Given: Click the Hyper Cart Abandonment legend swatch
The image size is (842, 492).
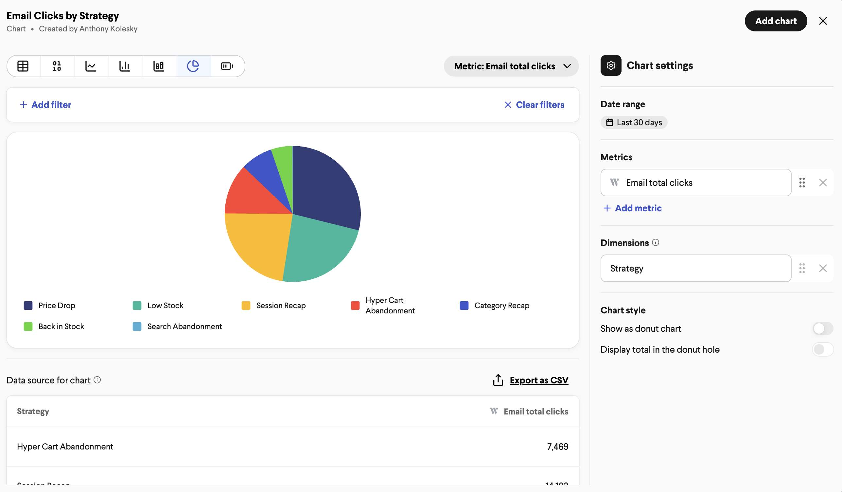Looking at the screenshot, I should pos(355,305).
